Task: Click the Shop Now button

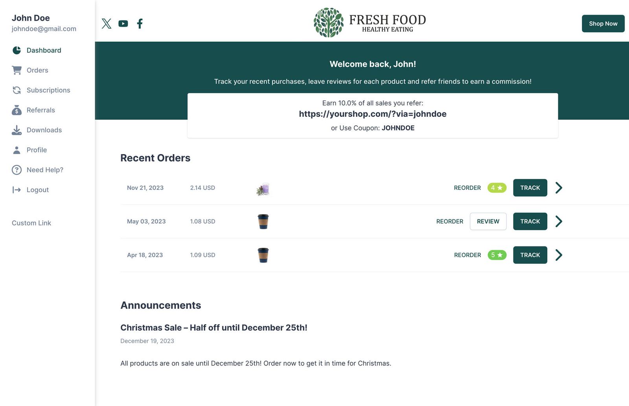Action: pyautogui.click(x=603, y=24)
